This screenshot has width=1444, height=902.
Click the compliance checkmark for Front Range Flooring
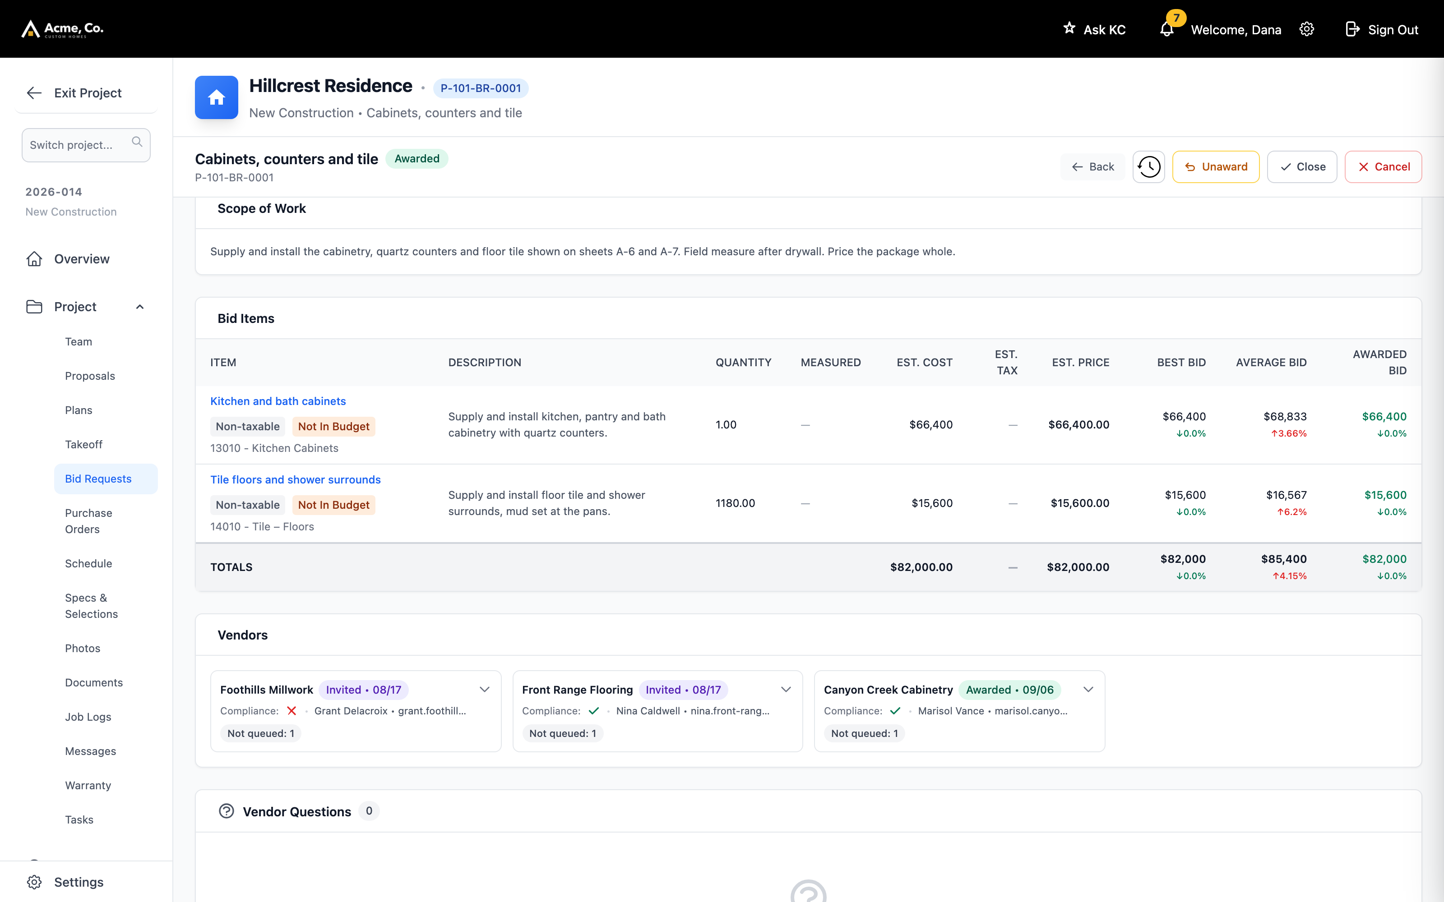594,711
